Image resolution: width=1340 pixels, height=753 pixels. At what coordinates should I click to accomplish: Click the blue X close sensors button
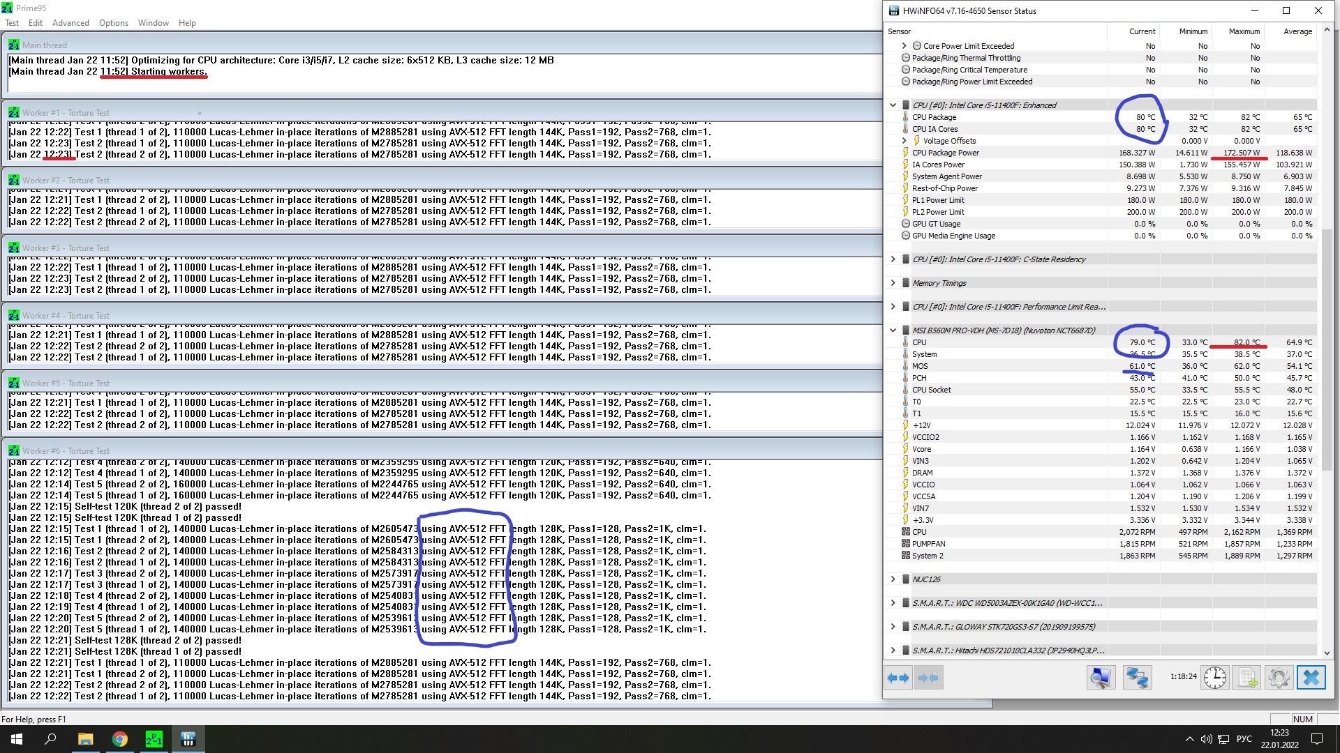pyautogui.click(x=1311, y=678)
